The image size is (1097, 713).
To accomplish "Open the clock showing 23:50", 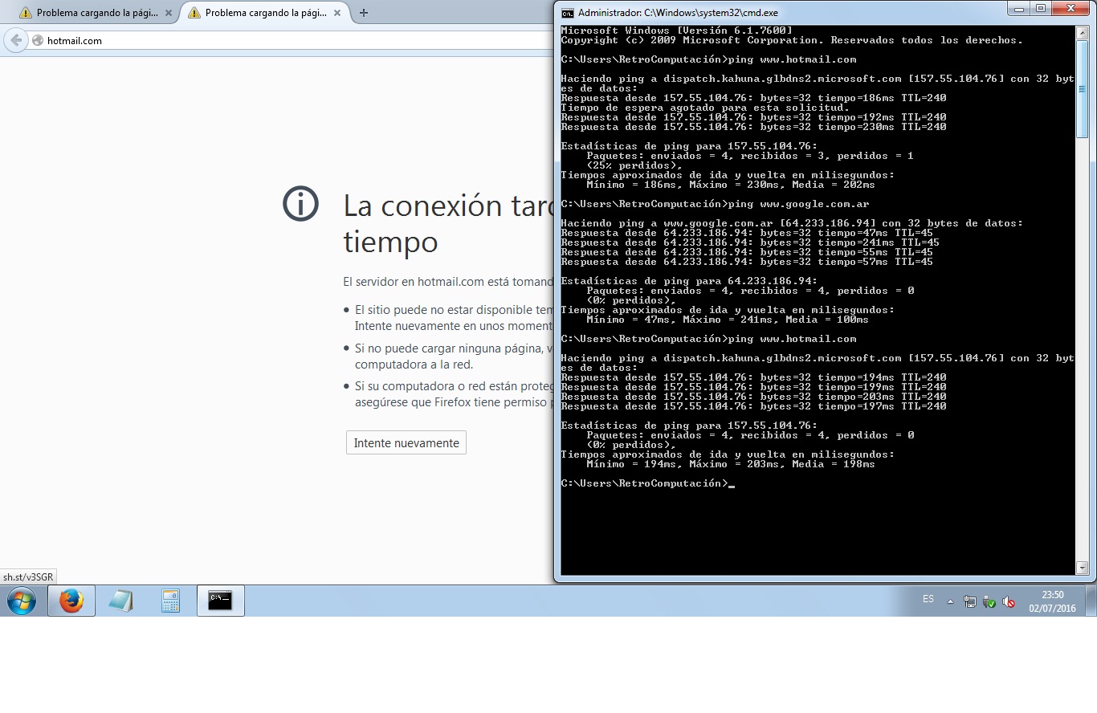I will click(x=1052, y=601).
